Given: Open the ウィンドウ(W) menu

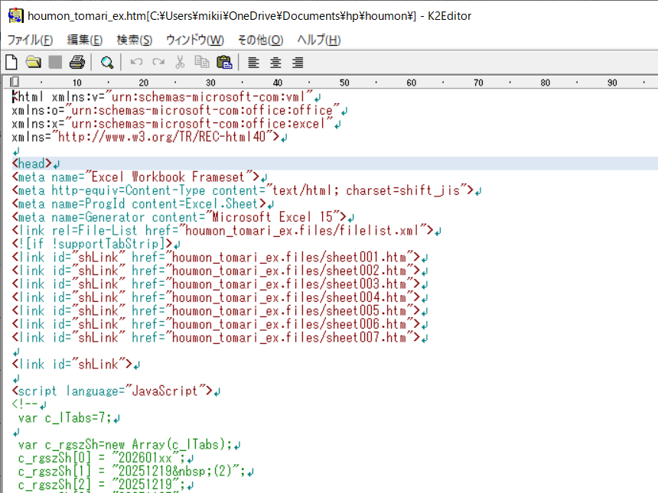Looking at the screenshot, I should point(194,40).
